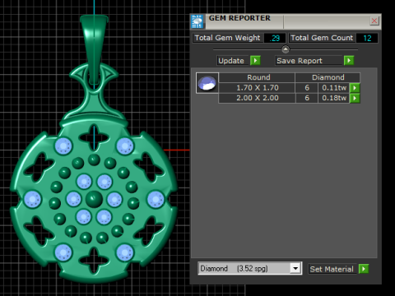Select the large center bead on the pendant
395x296 pixels.
click(x=94, y=199)
